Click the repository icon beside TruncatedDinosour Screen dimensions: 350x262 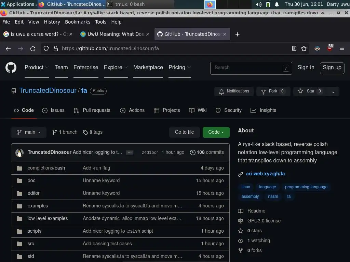coord(14,91)
